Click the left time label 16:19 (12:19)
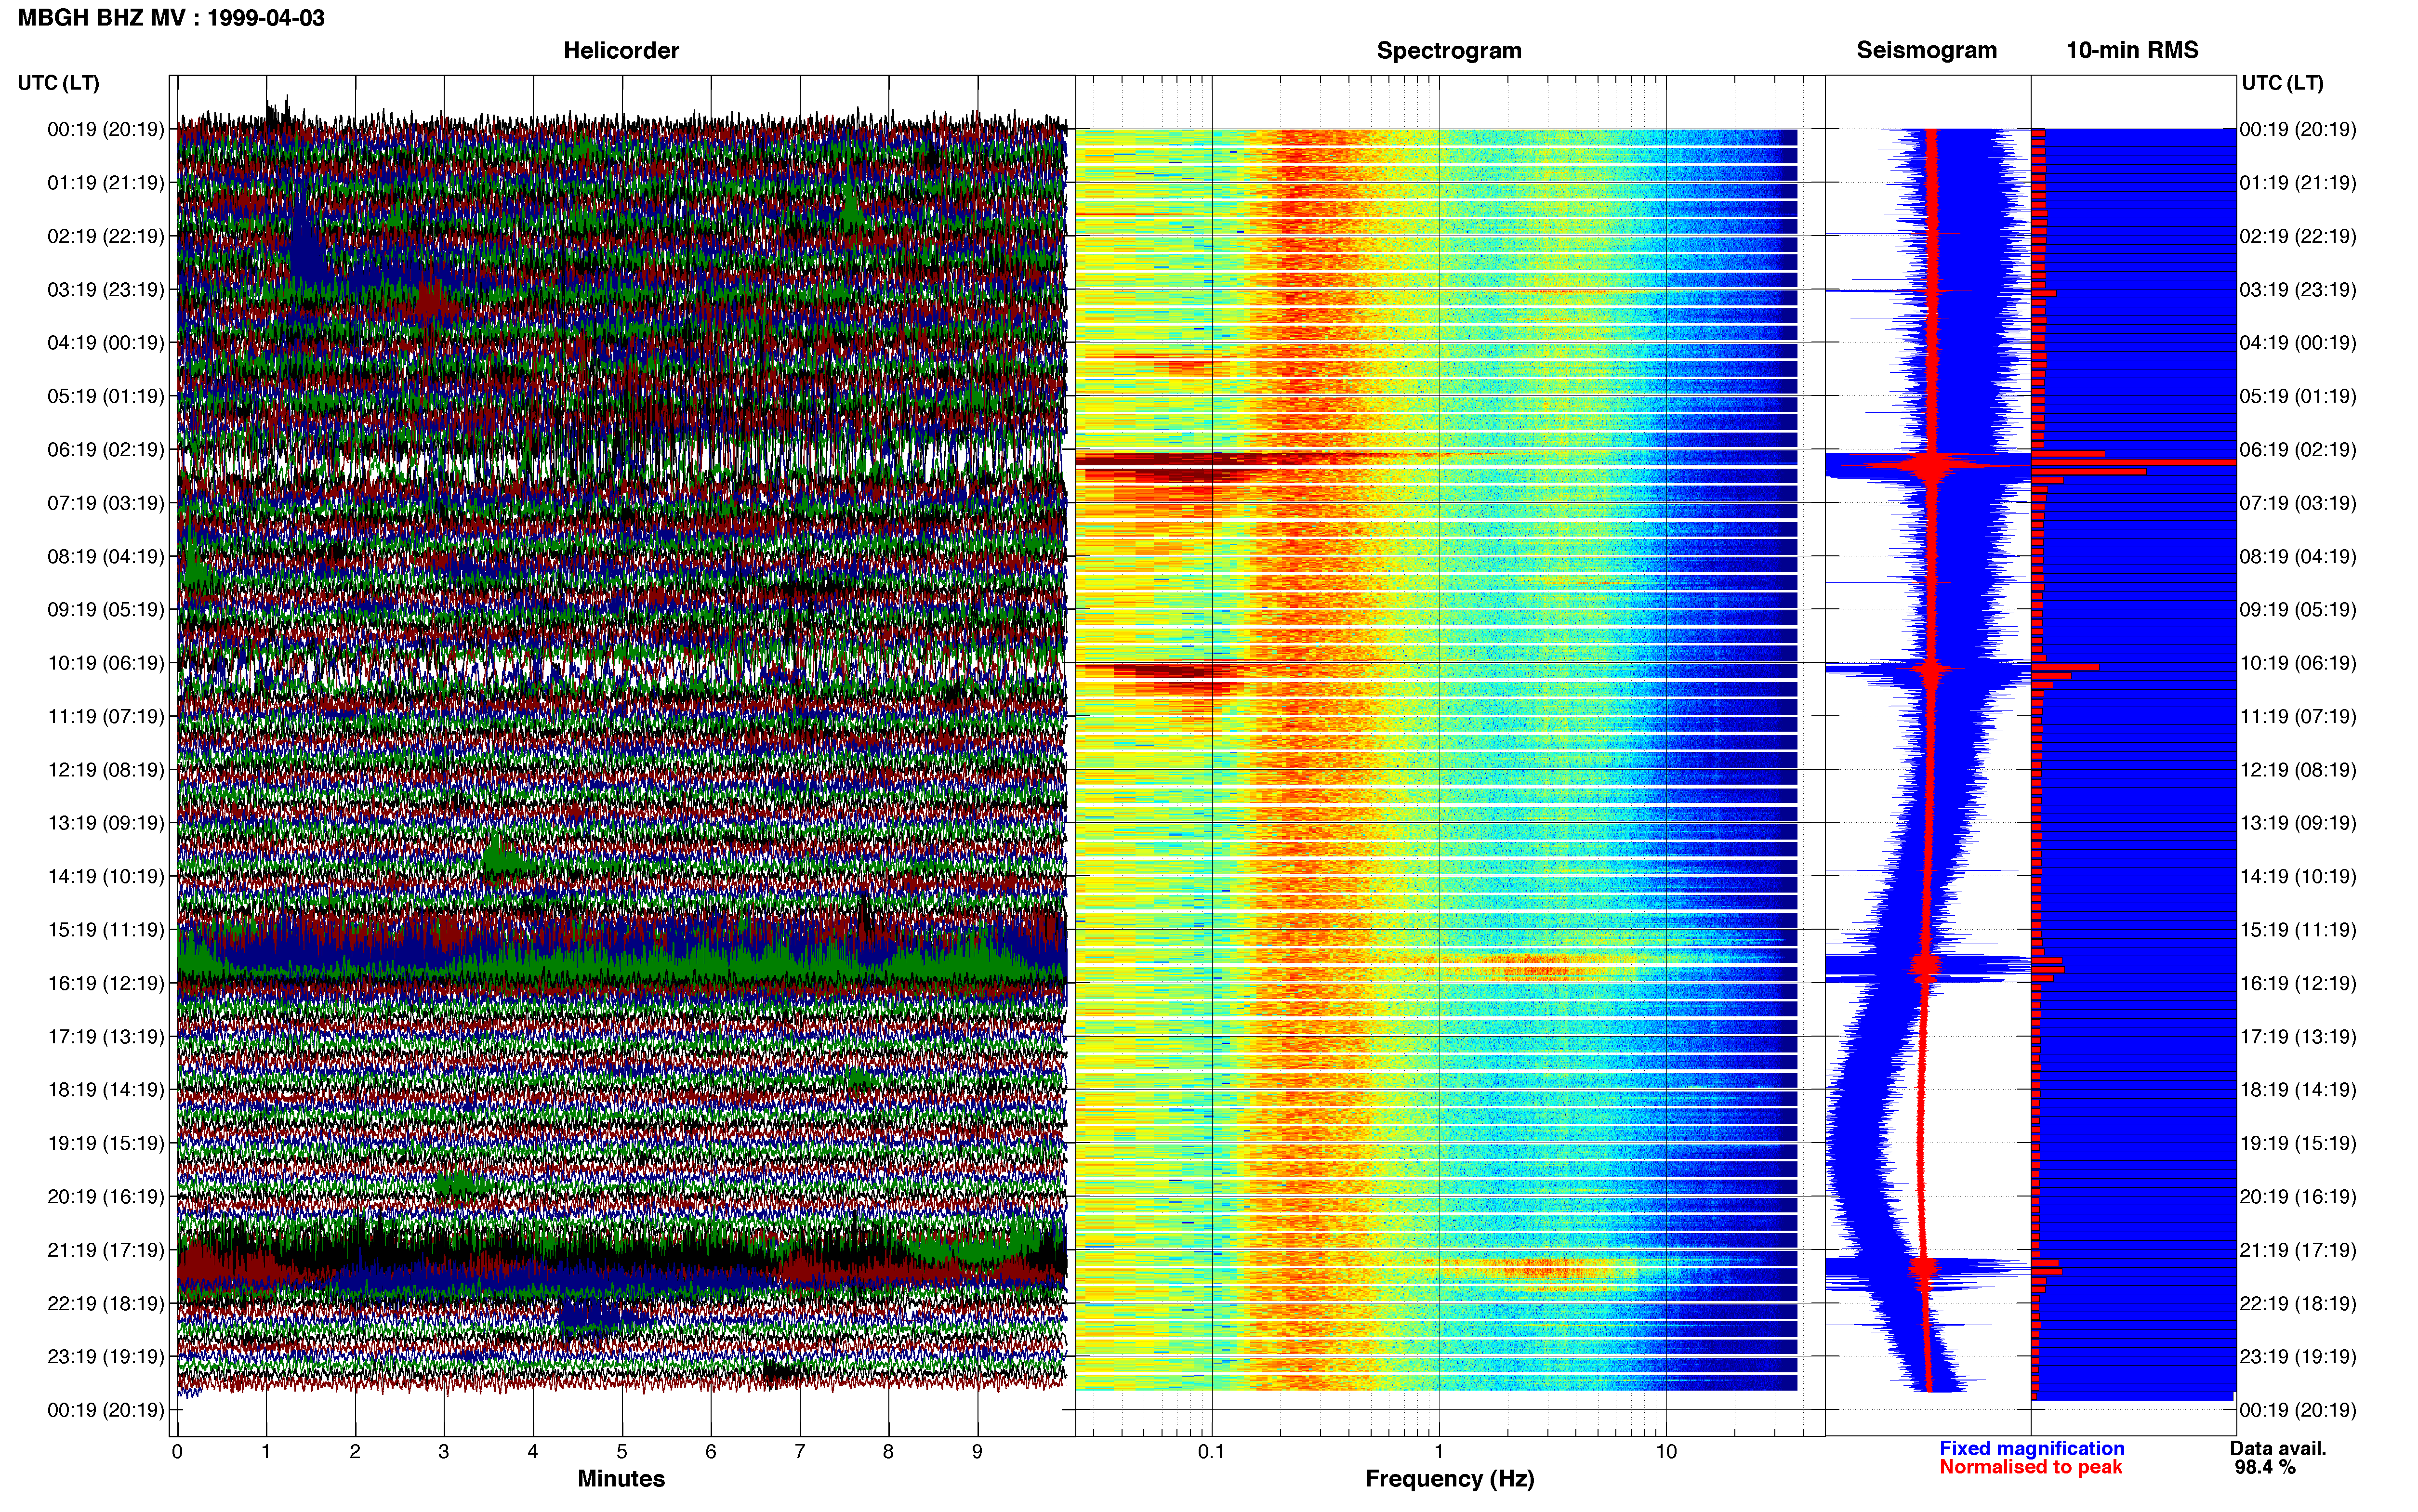The width and height of the screenshot is (2418, 1512). (106, 983)
